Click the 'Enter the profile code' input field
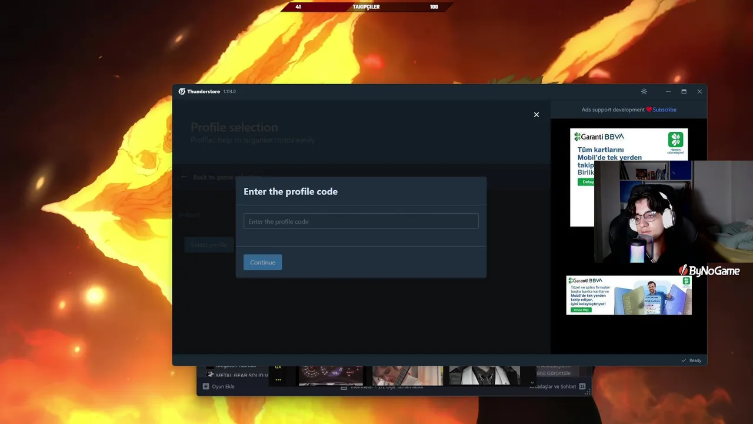This screenshot has width=753, height=424. pyautogui.click(x=361, y=221)
